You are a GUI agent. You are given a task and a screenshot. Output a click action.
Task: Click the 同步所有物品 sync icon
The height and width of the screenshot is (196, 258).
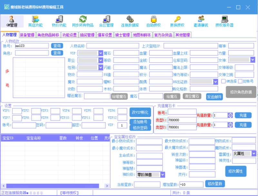[83, 21]
